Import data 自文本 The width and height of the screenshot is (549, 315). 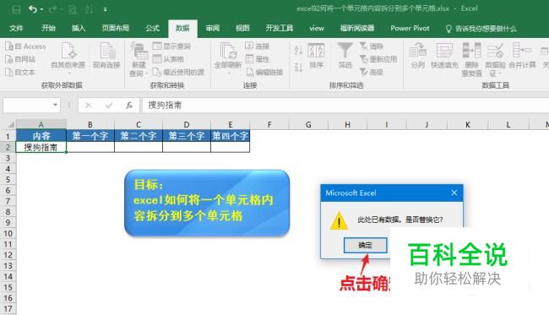(20, 72)
